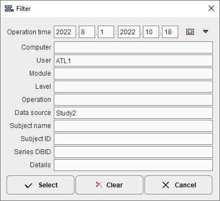This screenshot has height=201, width=220.
Task: Click the start day field showing 1
Action: coord(106,32)
